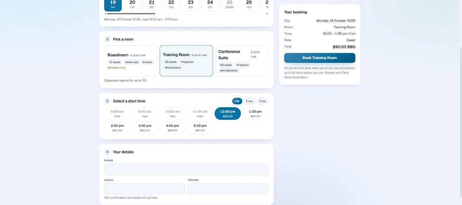Click 'Classroom layout for up to 30.' text
This screenshot has width=462, height=205.
point(126,80)
